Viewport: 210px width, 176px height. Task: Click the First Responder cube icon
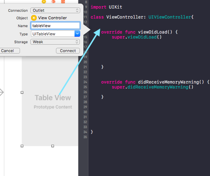tap(53, 1)
